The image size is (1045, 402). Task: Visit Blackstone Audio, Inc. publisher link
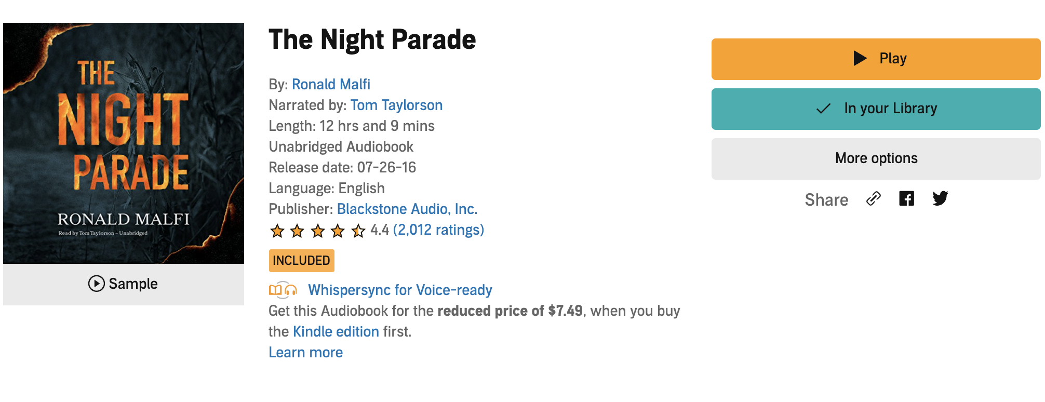tap(407, 209)
